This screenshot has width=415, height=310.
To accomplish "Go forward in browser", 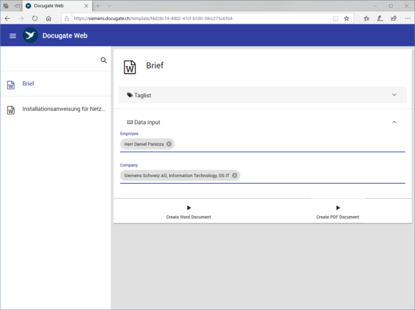I will point(21,18).
